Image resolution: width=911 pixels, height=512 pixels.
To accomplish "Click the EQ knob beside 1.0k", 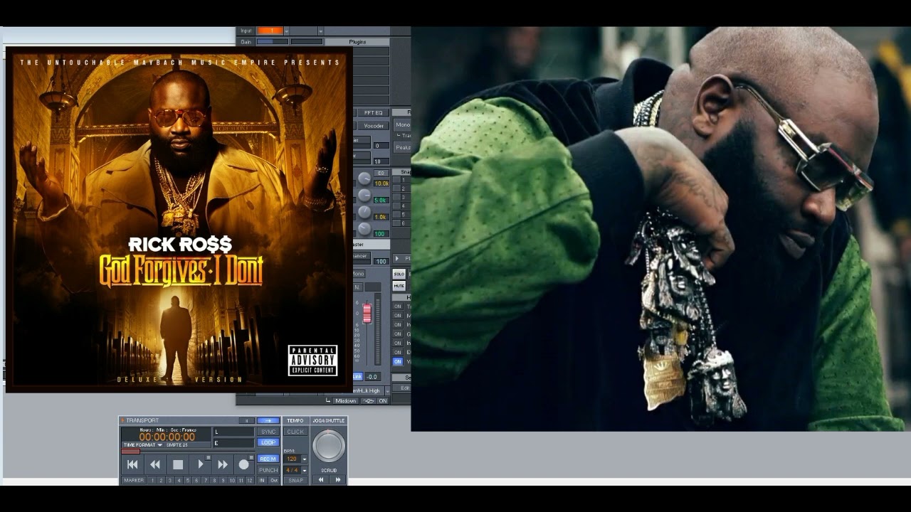I will click(x=364, y=212).
